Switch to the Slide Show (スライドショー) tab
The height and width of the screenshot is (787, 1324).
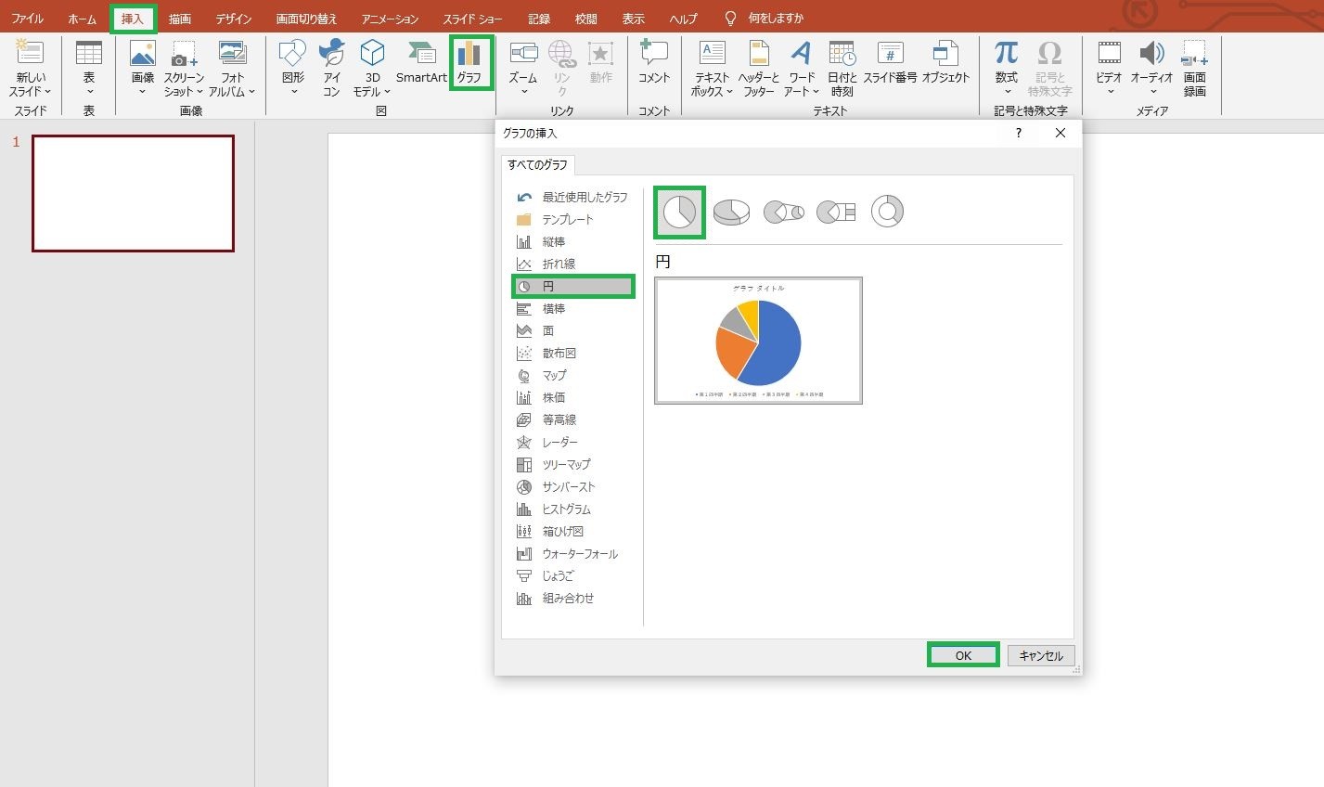tap(471, 19)
